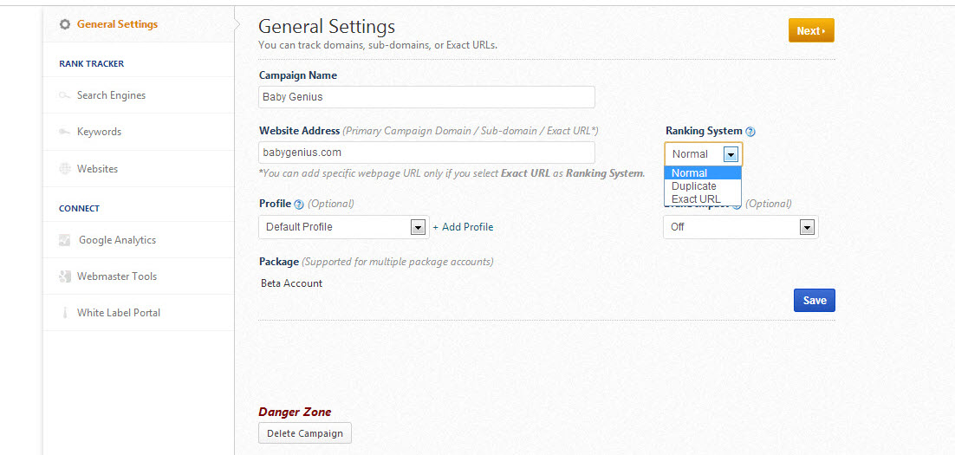Click the Webmaster Tools icon
The width and height of the screenshot is (955, 455).
(64, 276)
